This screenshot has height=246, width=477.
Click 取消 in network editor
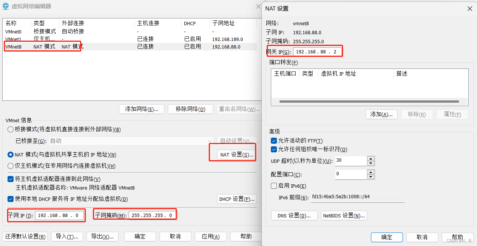175,237
